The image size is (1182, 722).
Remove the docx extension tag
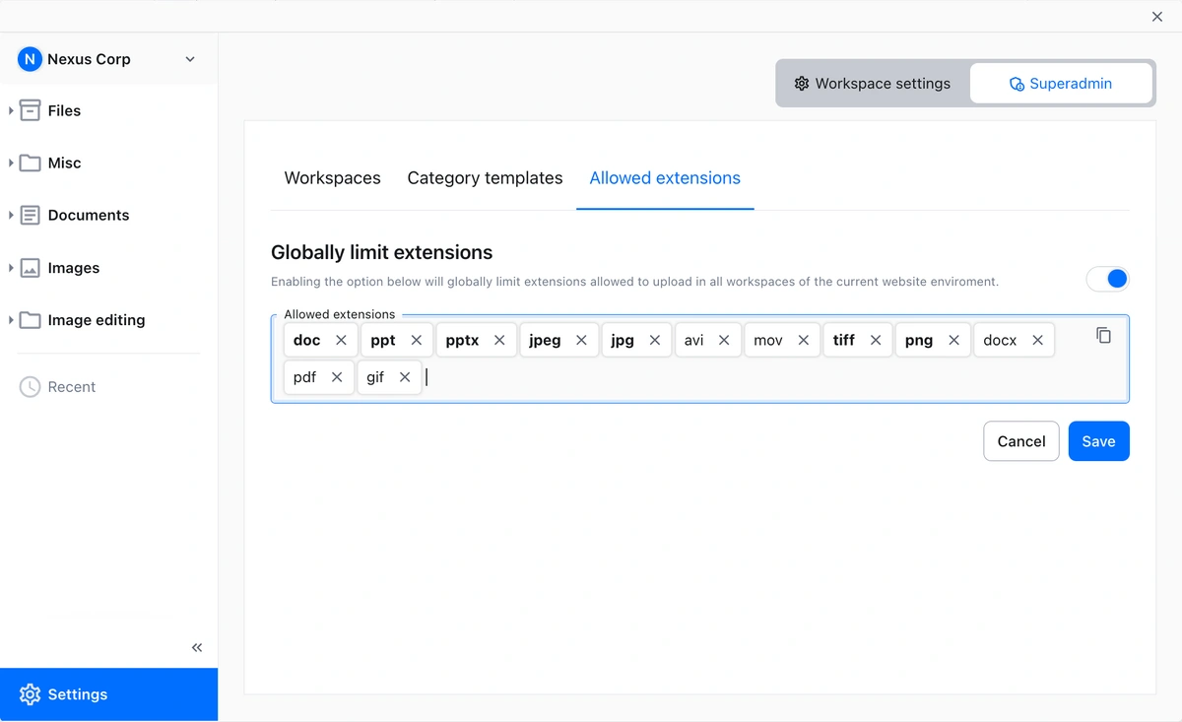[1037, 340]
